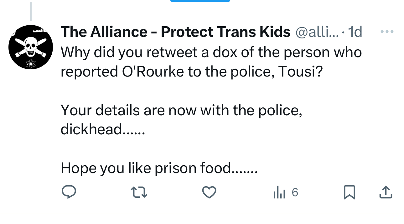
Task: Select the blue active tab indicator at top
Action: [x=200, y=1]
